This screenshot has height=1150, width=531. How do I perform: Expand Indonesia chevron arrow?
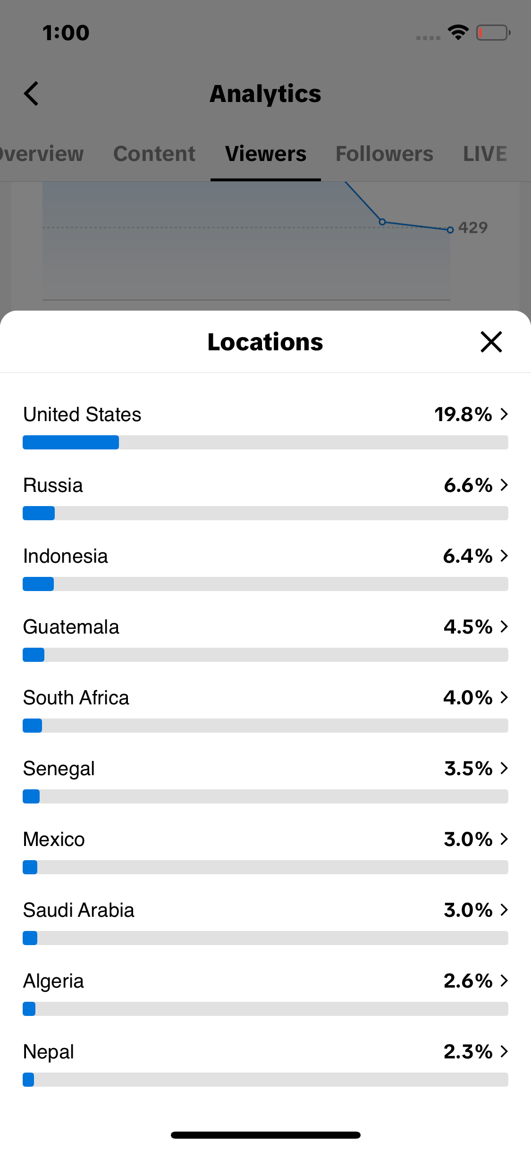point(504,556)
